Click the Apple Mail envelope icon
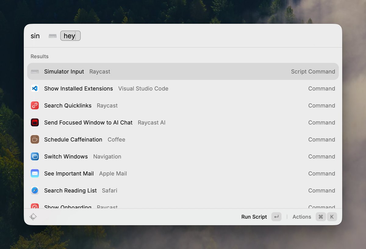 coord(35,173)
